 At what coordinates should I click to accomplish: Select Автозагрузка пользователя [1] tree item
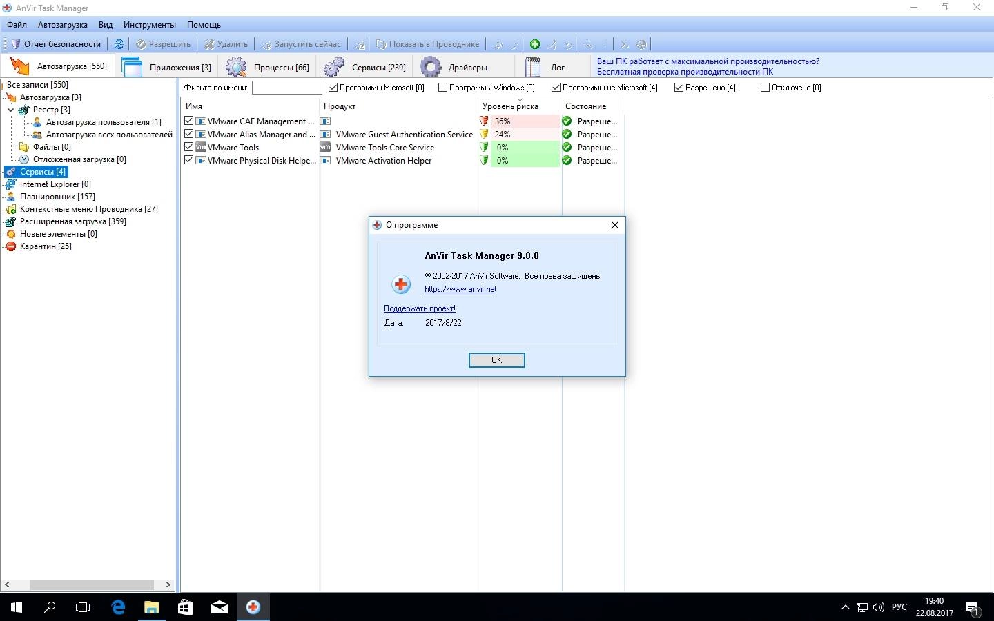pyautogui.click(x=104, y=122)
